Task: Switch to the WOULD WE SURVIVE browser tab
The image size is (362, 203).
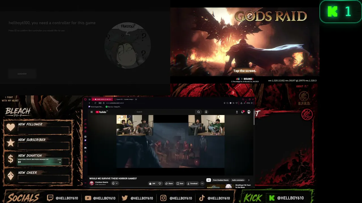Action: click(x=102, y=99)
